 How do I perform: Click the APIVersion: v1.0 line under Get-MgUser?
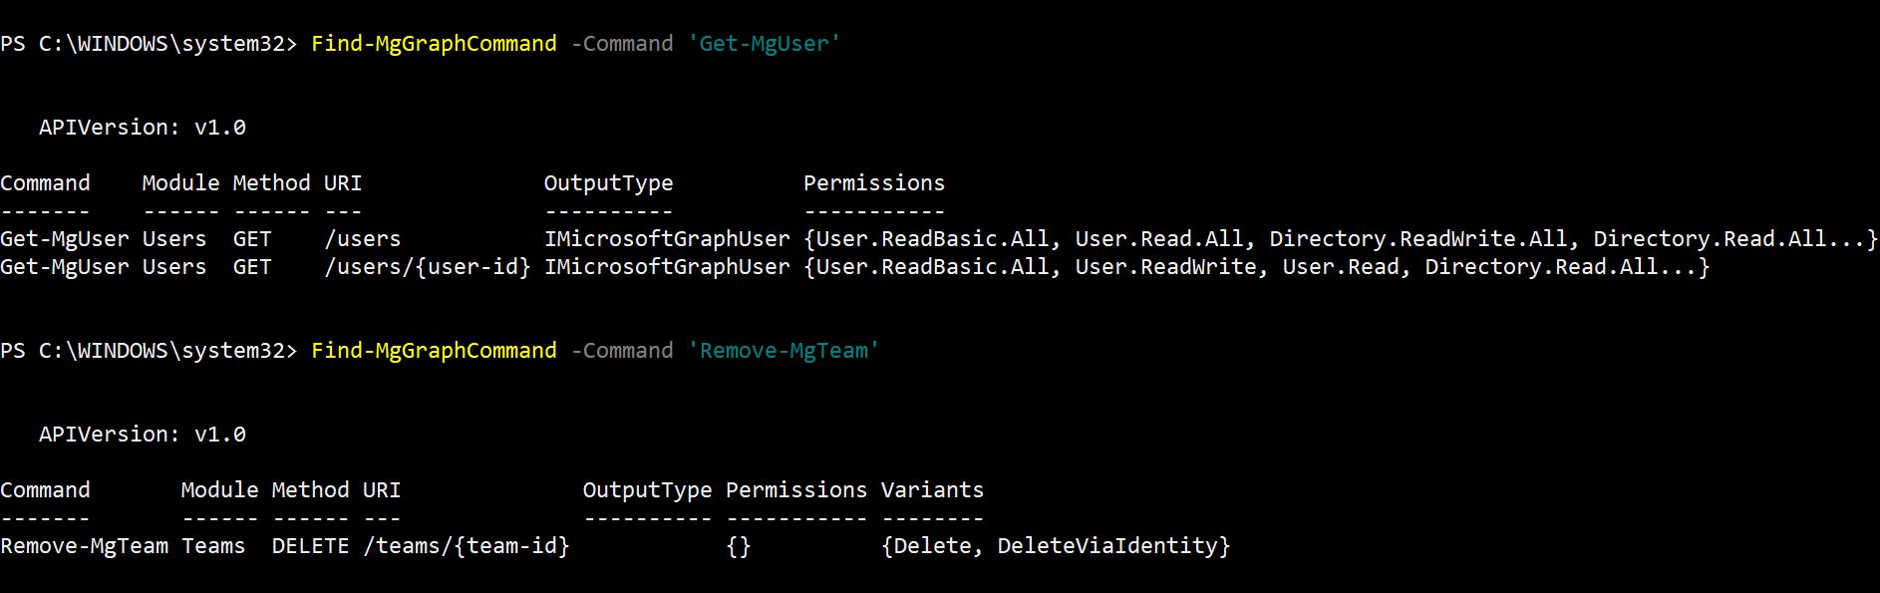[142, 128]
